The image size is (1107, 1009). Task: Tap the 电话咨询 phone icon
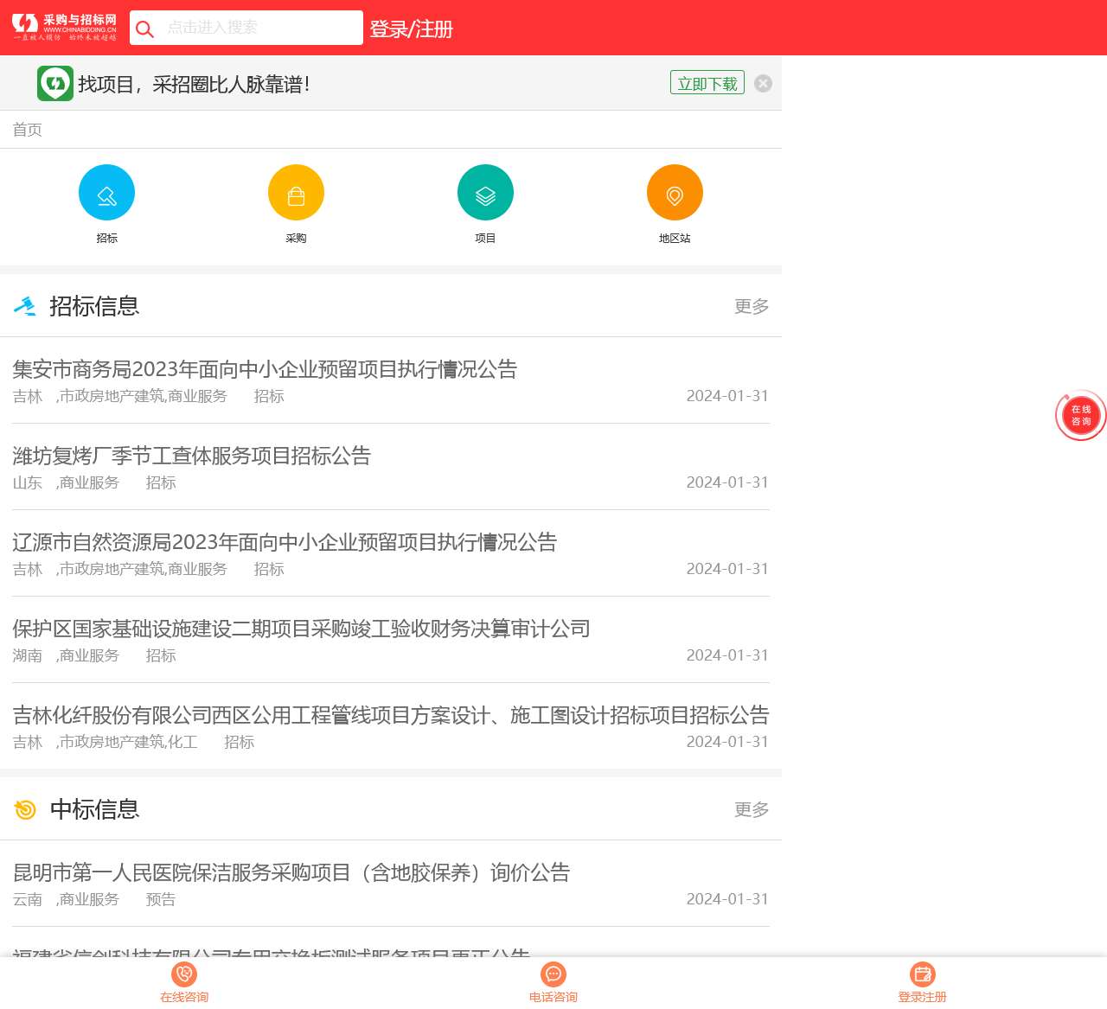(553, 974)
